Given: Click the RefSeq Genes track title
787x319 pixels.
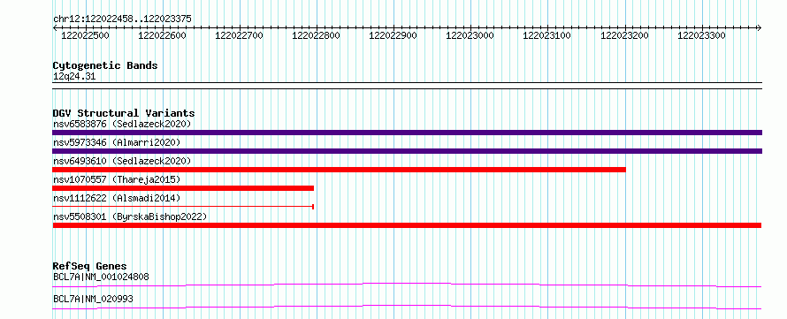Looking at the screenshot, I should click(90, 266).
